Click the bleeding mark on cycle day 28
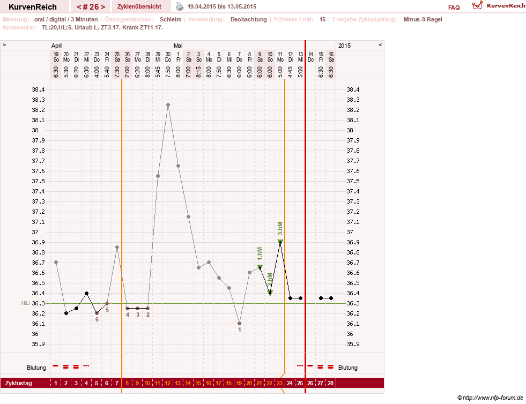526x404 pixels. (x=331, y=367)
